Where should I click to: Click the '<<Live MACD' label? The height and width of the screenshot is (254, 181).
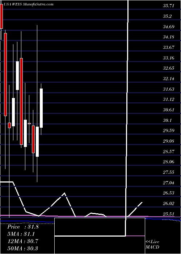tap(152, 245)
